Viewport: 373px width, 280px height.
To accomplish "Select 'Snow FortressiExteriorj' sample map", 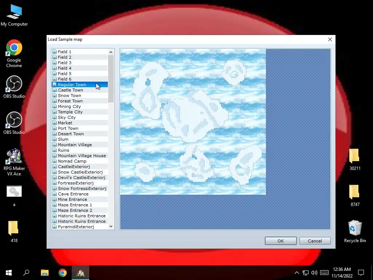I will 80,188.
